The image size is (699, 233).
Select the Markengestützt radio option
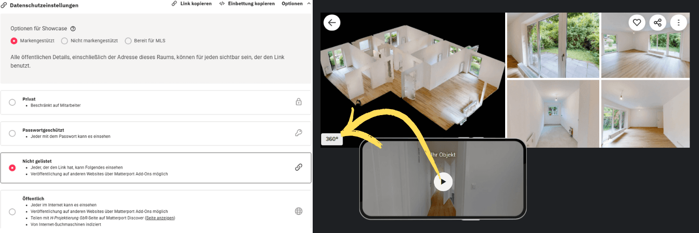click(14, 41)
